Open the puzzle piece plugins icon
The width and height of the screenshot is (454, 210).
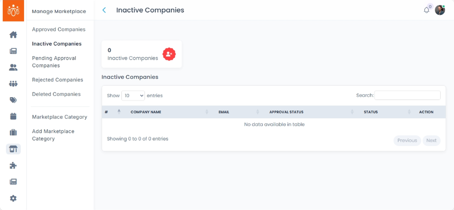point(13,166)
